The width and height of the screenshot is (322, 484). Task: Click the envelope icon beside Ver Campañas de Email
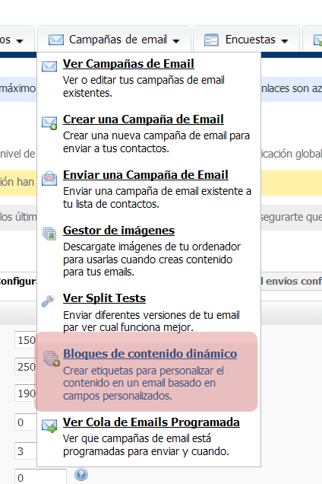coord(49,66)
